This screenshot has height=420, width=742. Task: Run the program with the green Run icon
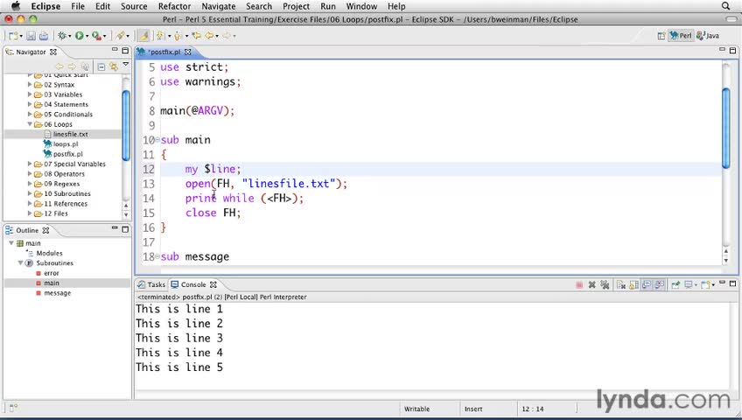[79, 36]
